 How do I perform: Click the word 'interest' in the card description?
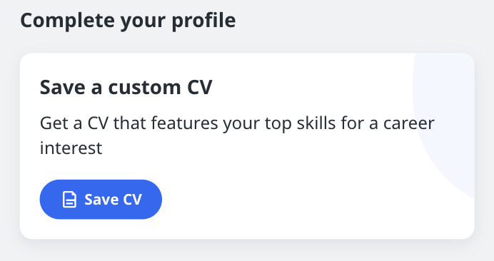pos(71,148)
